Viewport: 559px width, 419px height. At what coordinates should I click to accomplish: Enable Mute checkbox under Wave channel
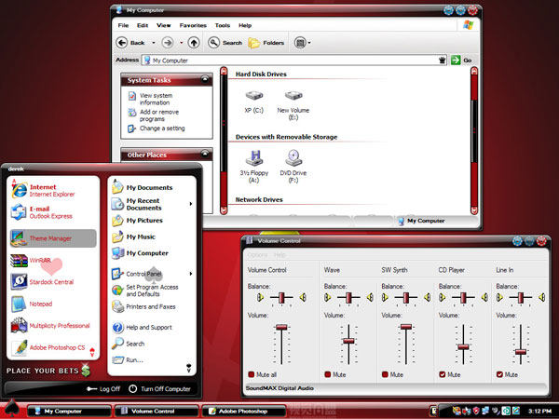[x=328, y=374]
